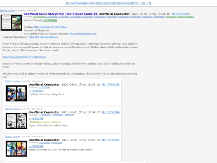Jump to [bottom] of page
This screenshot has width=217, height=163.
click(x=109, y=3)
